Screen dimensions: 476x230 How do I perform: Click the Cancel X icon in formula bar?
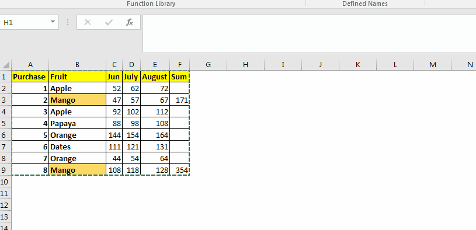click(88, 22)
